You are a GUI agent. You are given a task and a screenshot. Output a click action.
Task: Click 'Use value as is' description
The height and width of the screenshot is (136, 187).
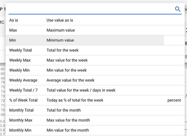(60, 20)
